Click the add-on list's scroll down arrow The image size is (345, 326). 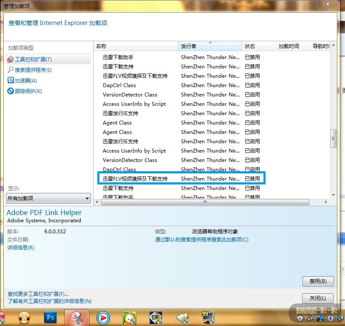334,195
